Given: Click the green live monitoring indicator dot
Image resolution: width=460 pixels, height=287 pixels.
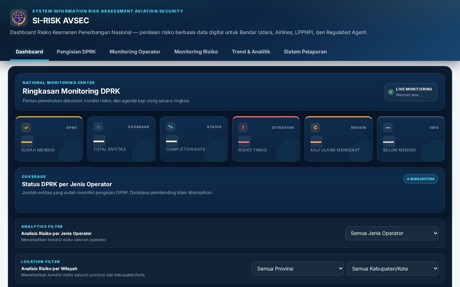Looking at the screenshot, I should coord(391,92).
